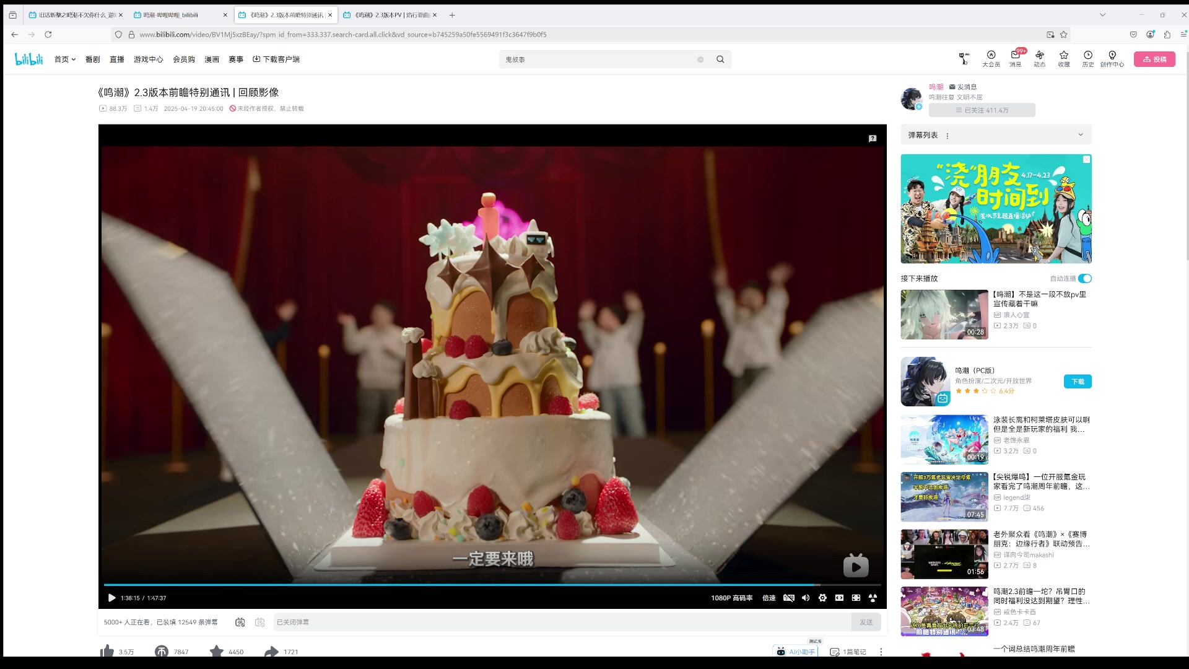The image size is (1189, 669).
Task: Toggle subtitles icon in player controls
Action: tap(789, 598)
